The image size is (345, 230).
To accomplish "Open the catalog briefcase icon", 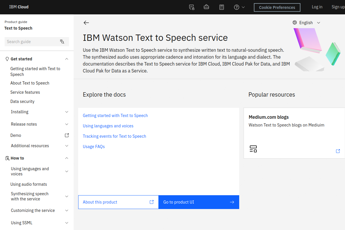I will pos(206,7).
